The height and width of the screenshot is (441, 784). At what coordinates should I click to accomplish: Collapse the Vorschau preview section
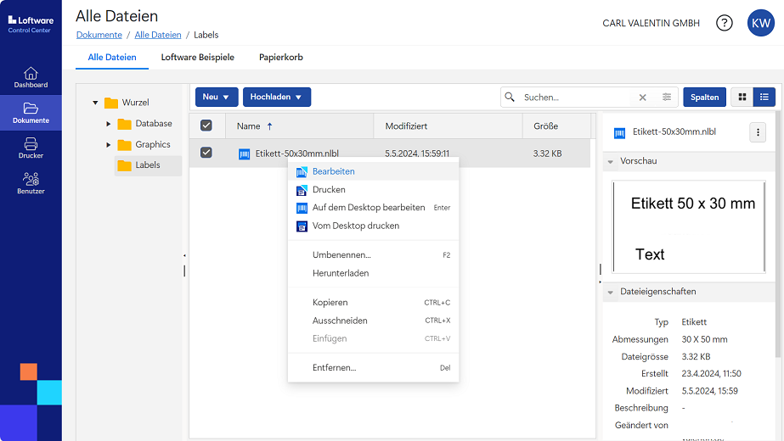(610, 161)
